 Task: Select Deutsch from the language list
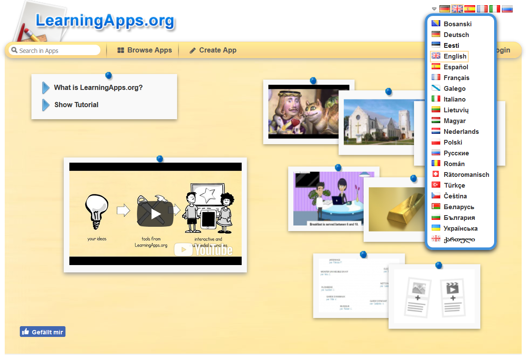pyautogui.click(x=456, y=35)
